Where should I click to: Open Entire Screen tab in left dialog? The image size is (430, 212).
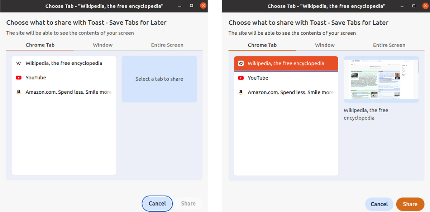click(167, 45)
